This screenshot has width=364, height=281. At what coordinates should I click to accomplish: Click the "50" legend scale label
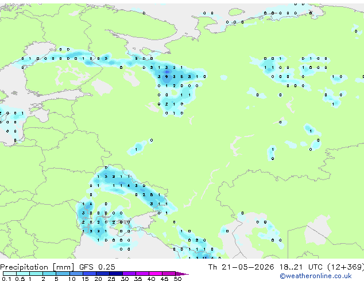point(177,279)
